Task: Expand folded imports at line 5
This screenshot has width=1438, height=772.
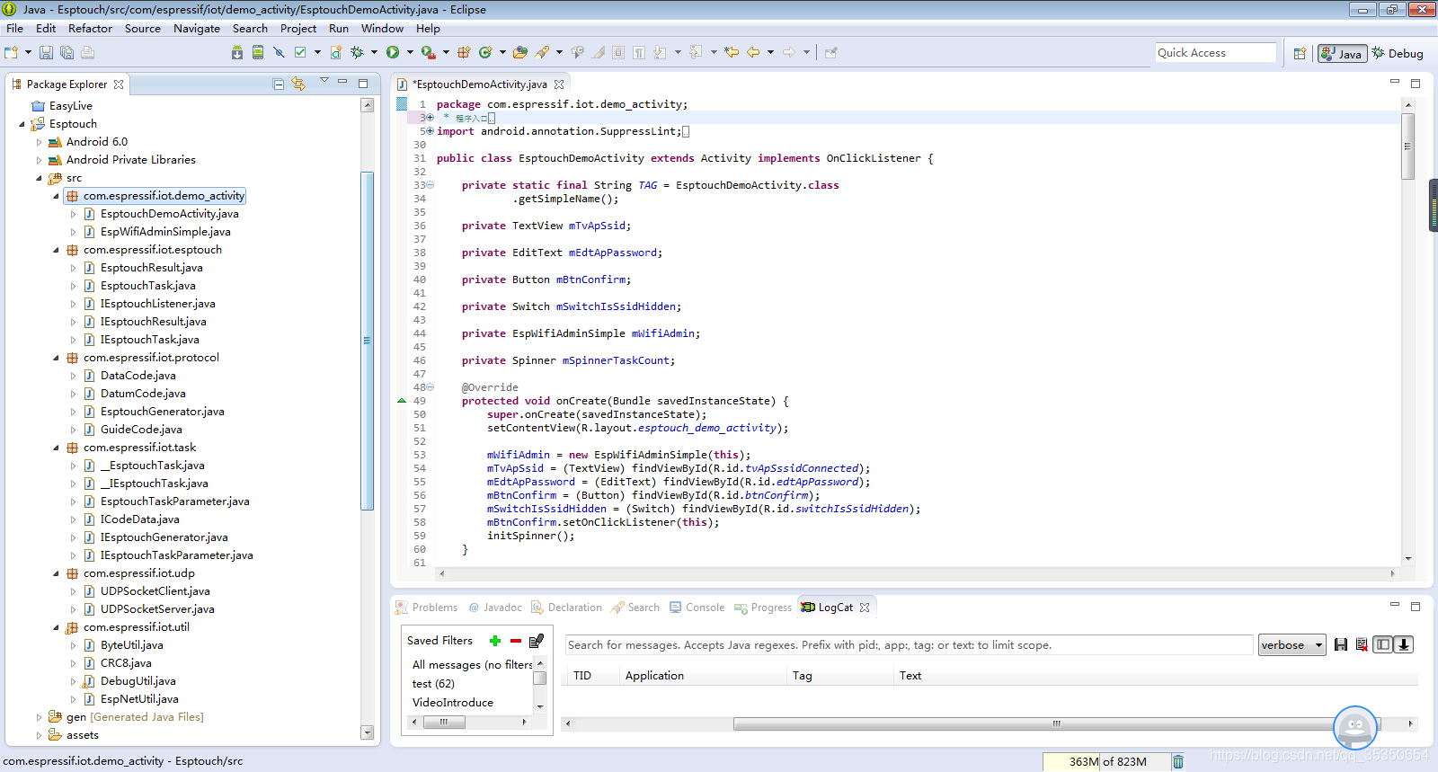Action: 430,131
